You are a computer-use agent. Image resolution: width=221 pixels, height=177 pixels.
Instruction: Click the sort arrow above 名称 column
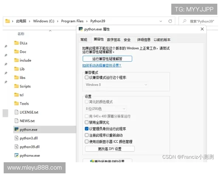pos(50,31)
